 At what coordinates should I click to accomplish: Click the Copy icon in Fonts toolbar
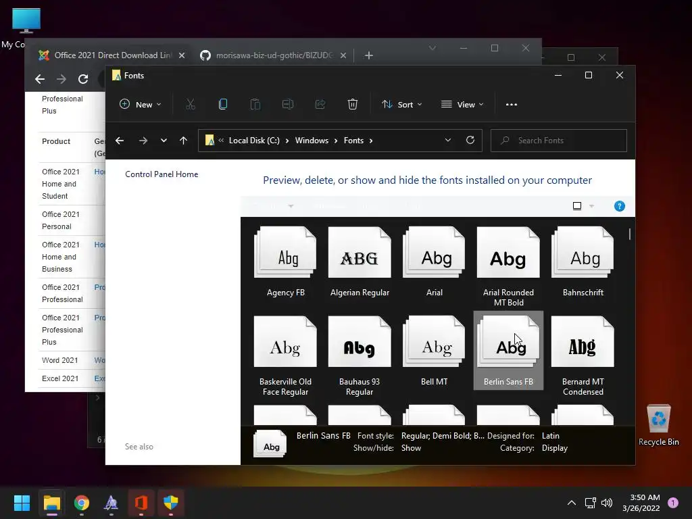pos(223,105)
